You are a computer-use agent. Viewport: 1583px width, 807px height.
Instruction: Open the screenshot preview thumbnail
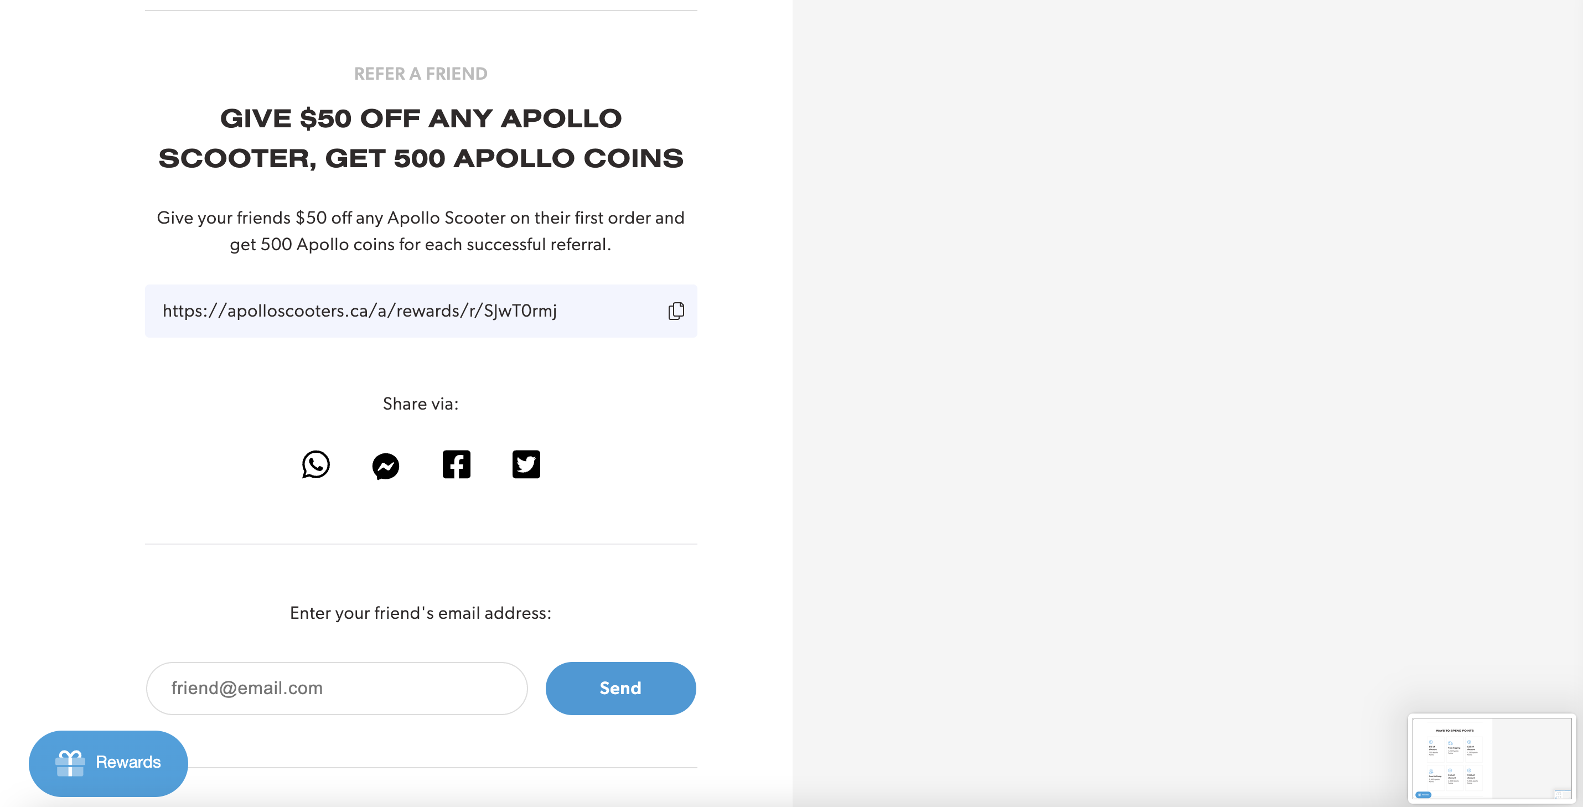point(1492,758)
